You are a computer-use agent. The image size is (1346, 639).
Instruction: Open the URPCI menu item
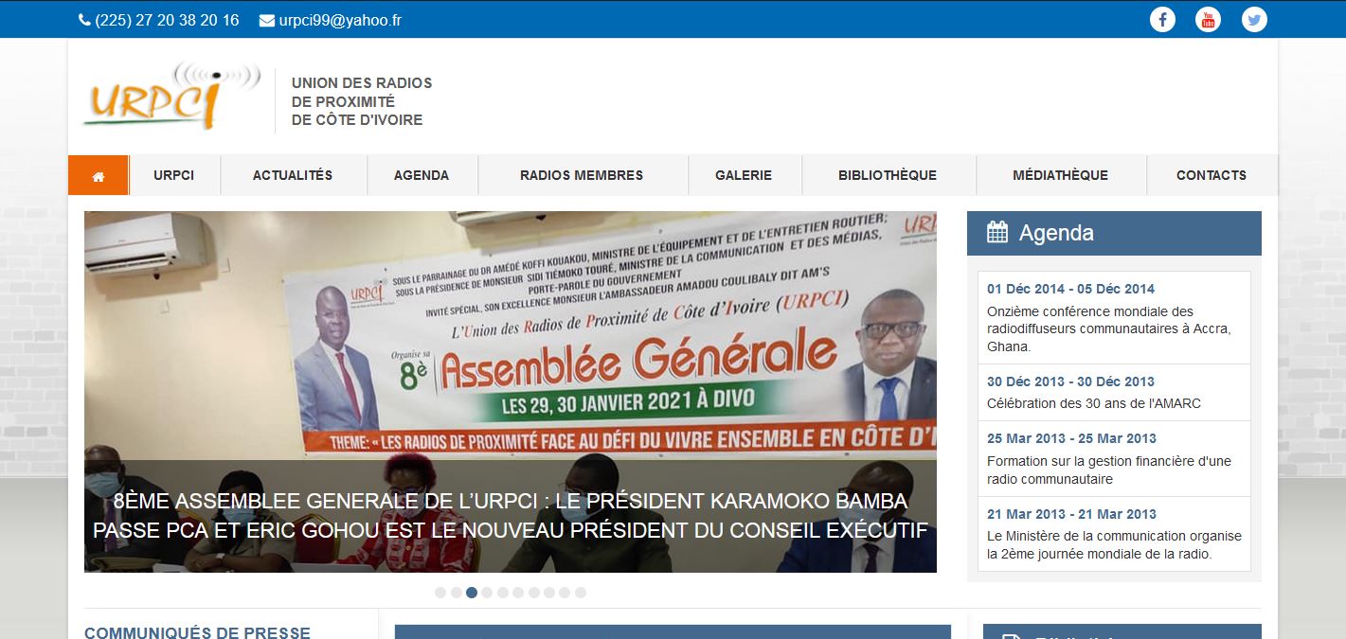point(174,175)
